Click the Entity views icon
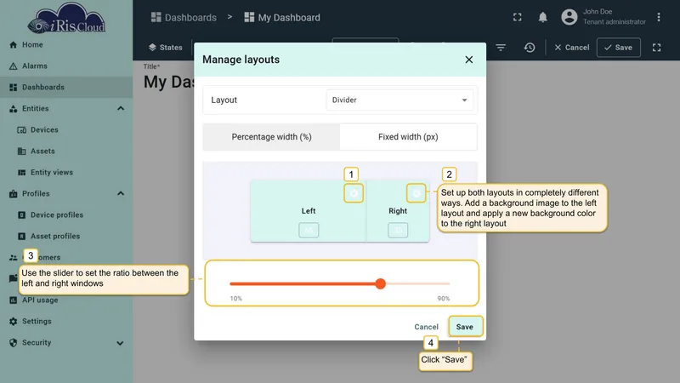Screen dimensions: 680x383 tap(22, 173)
